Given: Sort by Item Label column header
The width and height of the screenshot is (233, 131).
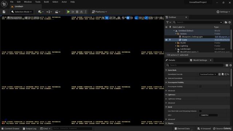Looking at the screenshot, I should click(178, 27).
